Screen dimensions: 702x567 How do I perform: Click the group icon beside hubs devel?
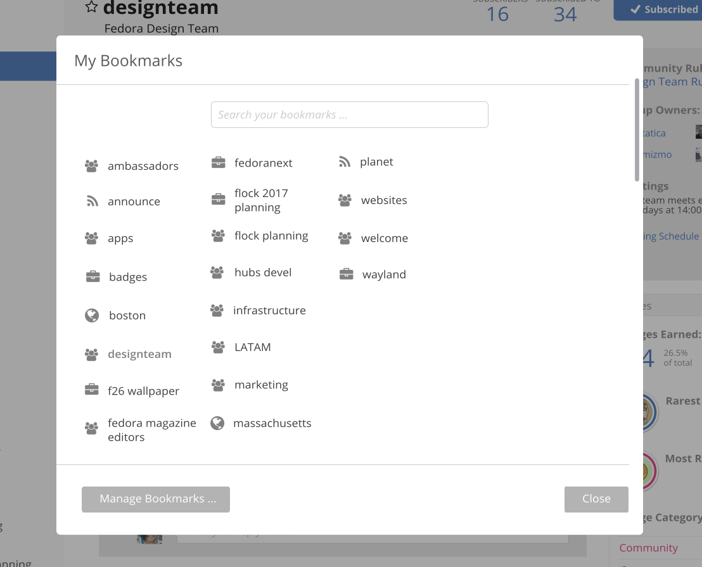pos(217,272)
